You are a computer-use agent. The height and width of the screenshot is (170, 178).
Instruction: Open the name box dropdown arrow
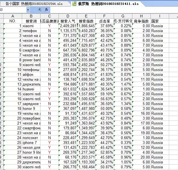tap(28, 10)
